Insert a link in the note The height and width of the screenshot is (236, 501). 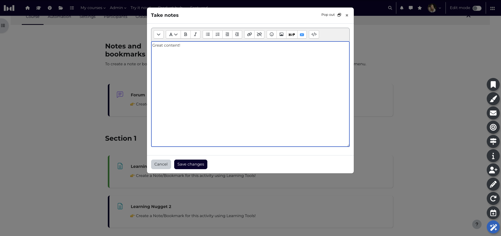[250, 34]
